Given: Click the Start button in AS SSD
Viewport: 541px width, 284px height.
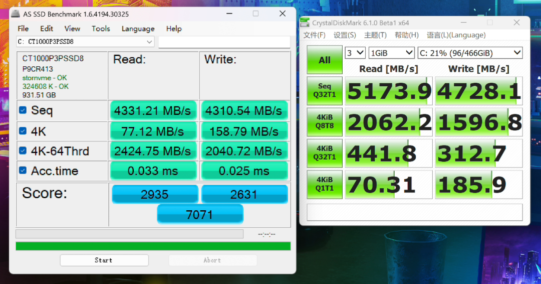Looking at the screenshot, I should pos(104,260).
